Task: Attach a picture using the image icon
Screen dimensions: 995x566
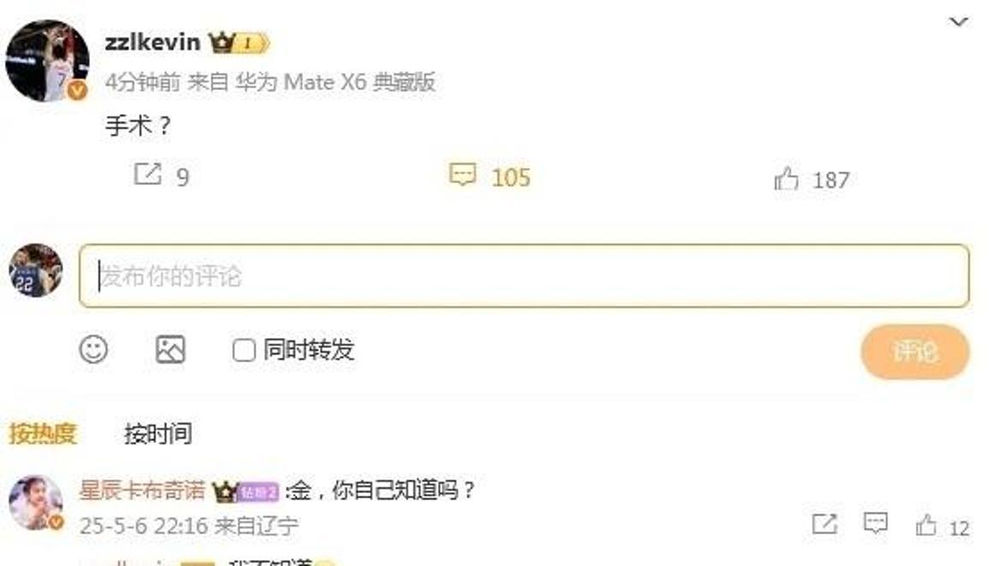Action: point(170,349)
